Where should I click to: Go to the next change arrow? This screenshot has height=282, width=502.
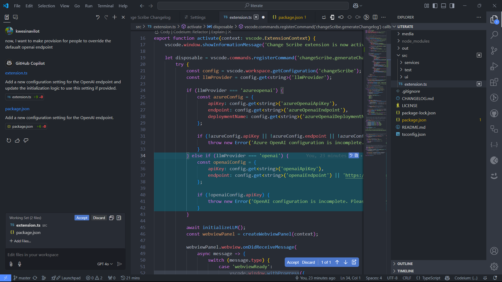[346, 262]
